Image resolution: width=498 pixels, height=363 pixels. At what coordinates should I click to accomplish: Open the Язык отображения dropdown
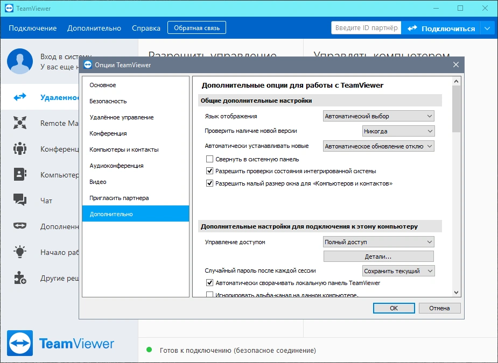coord(378,116)
